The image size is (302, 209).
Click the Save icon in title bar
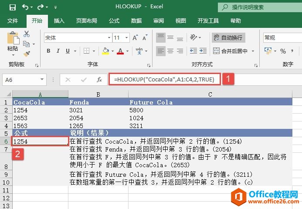13,7
